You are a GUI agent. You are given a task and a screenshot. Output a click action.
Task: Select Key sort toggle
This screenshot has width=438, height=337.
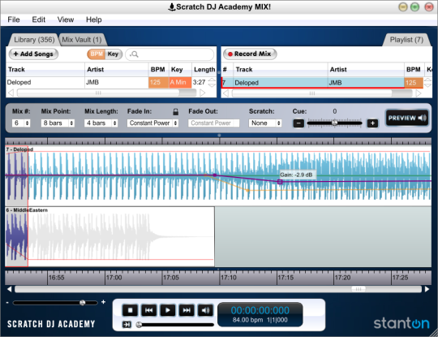pos(113,54)
